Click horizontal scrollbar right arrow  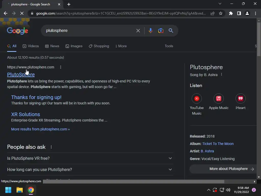coord(255,181)
